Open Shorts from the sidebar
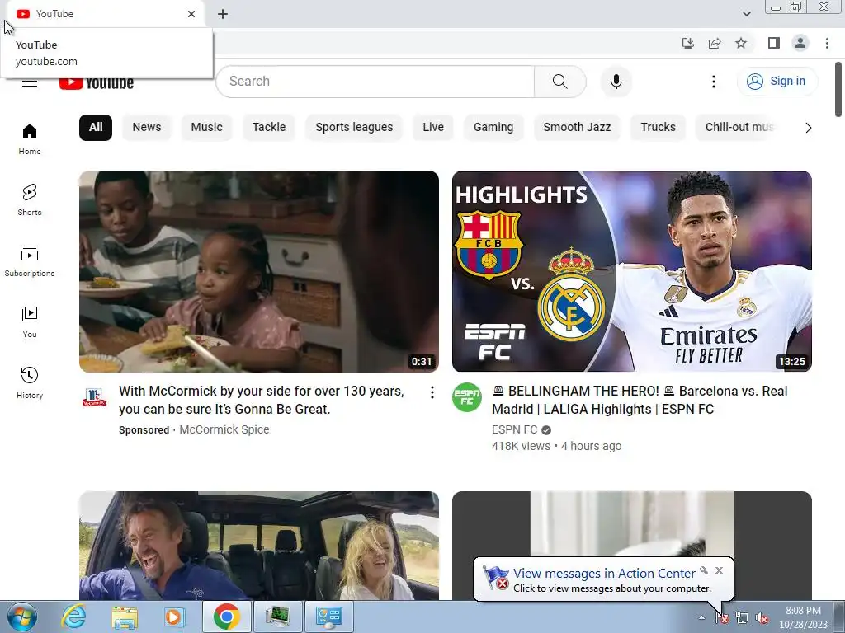 click(x=30, y=200)
